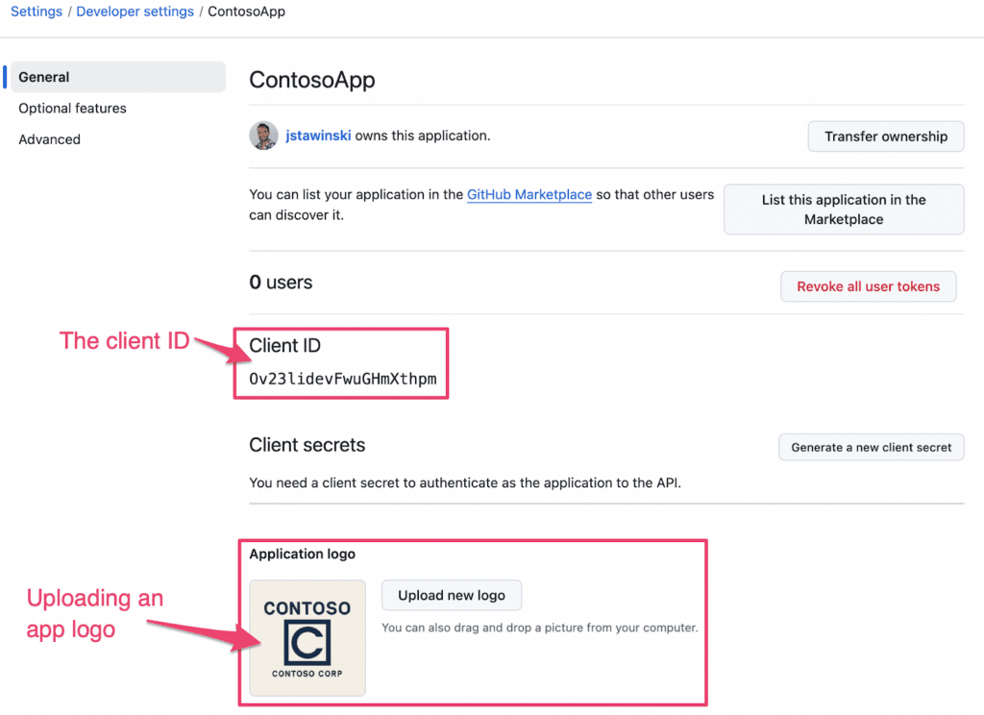Click the ContosoApp page title

[x=311, y=80]
